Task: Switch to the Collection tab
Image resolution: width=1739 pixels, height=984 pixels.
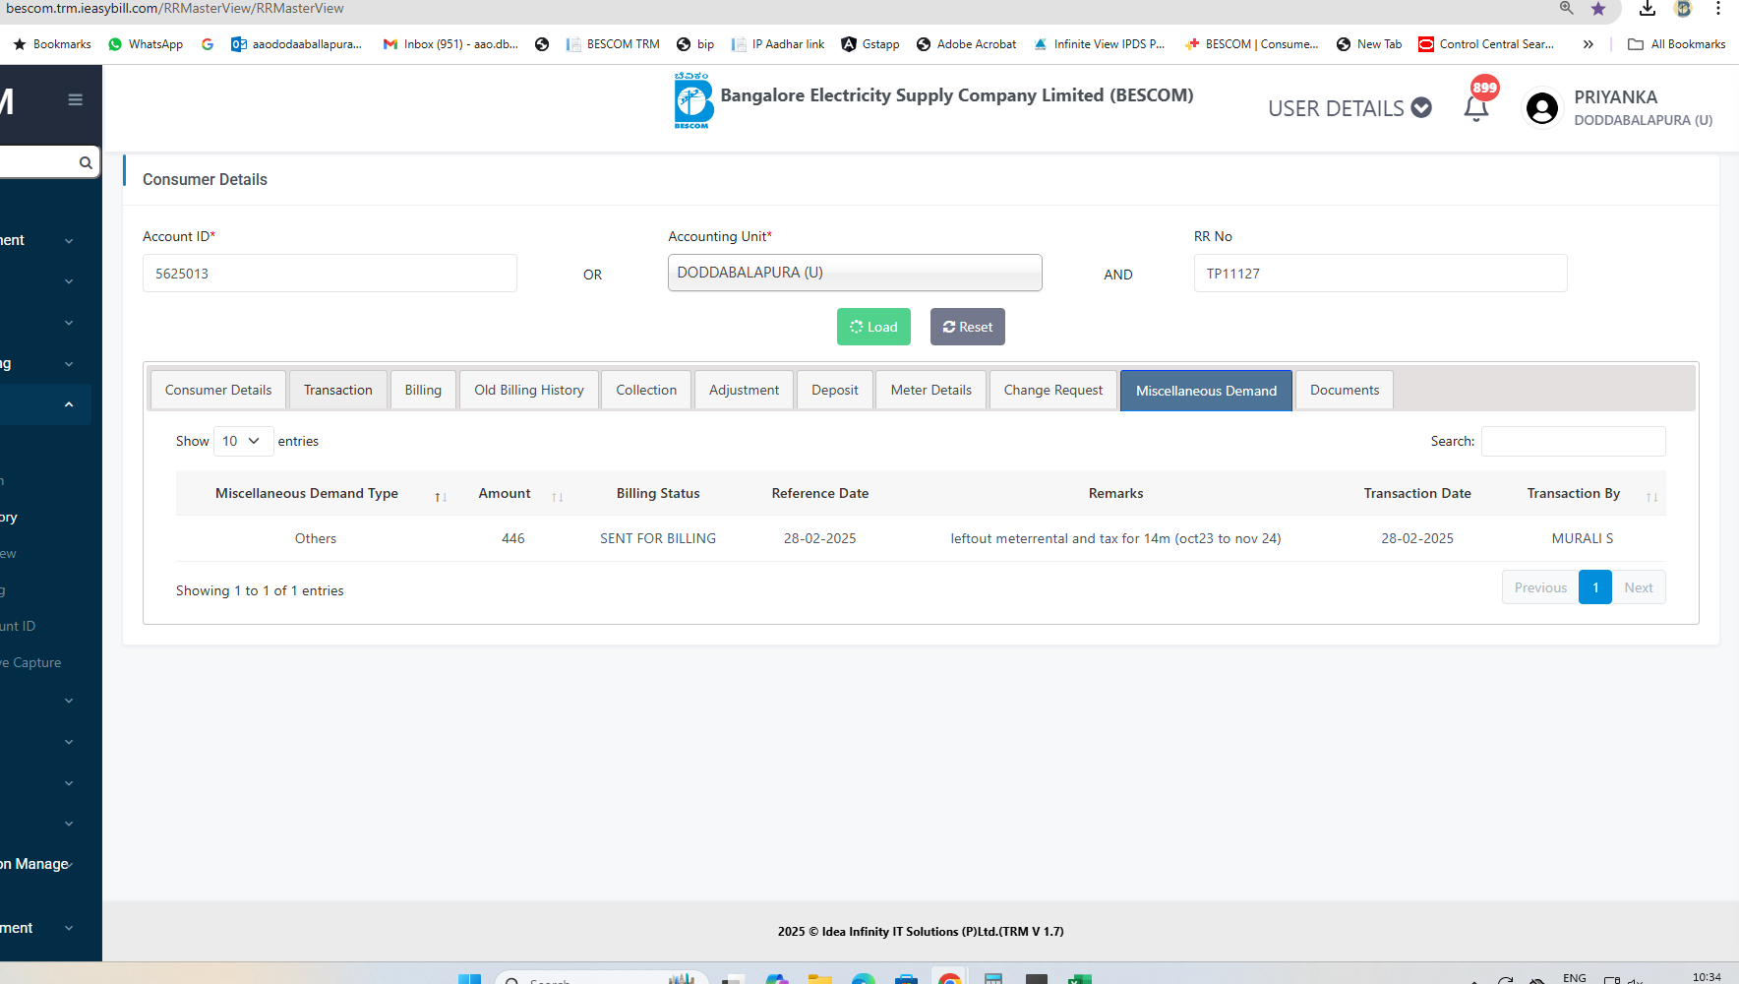Action: (646, 390)
